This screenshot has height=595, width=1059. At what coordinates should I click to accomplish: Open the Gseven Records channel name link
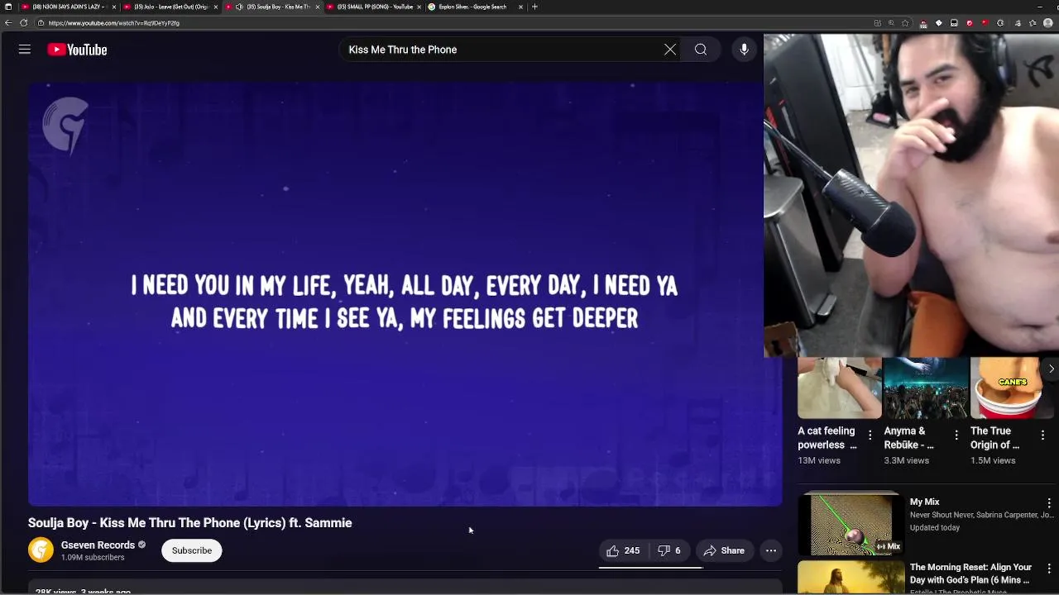click(x=98, y=545)
